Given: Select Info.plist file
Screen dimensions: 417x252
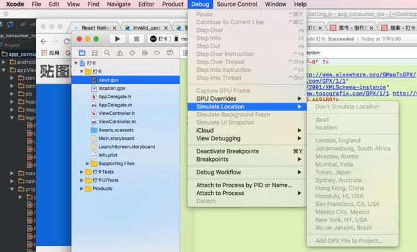Looking at the screenshot, I should click(x=108, y=155).
